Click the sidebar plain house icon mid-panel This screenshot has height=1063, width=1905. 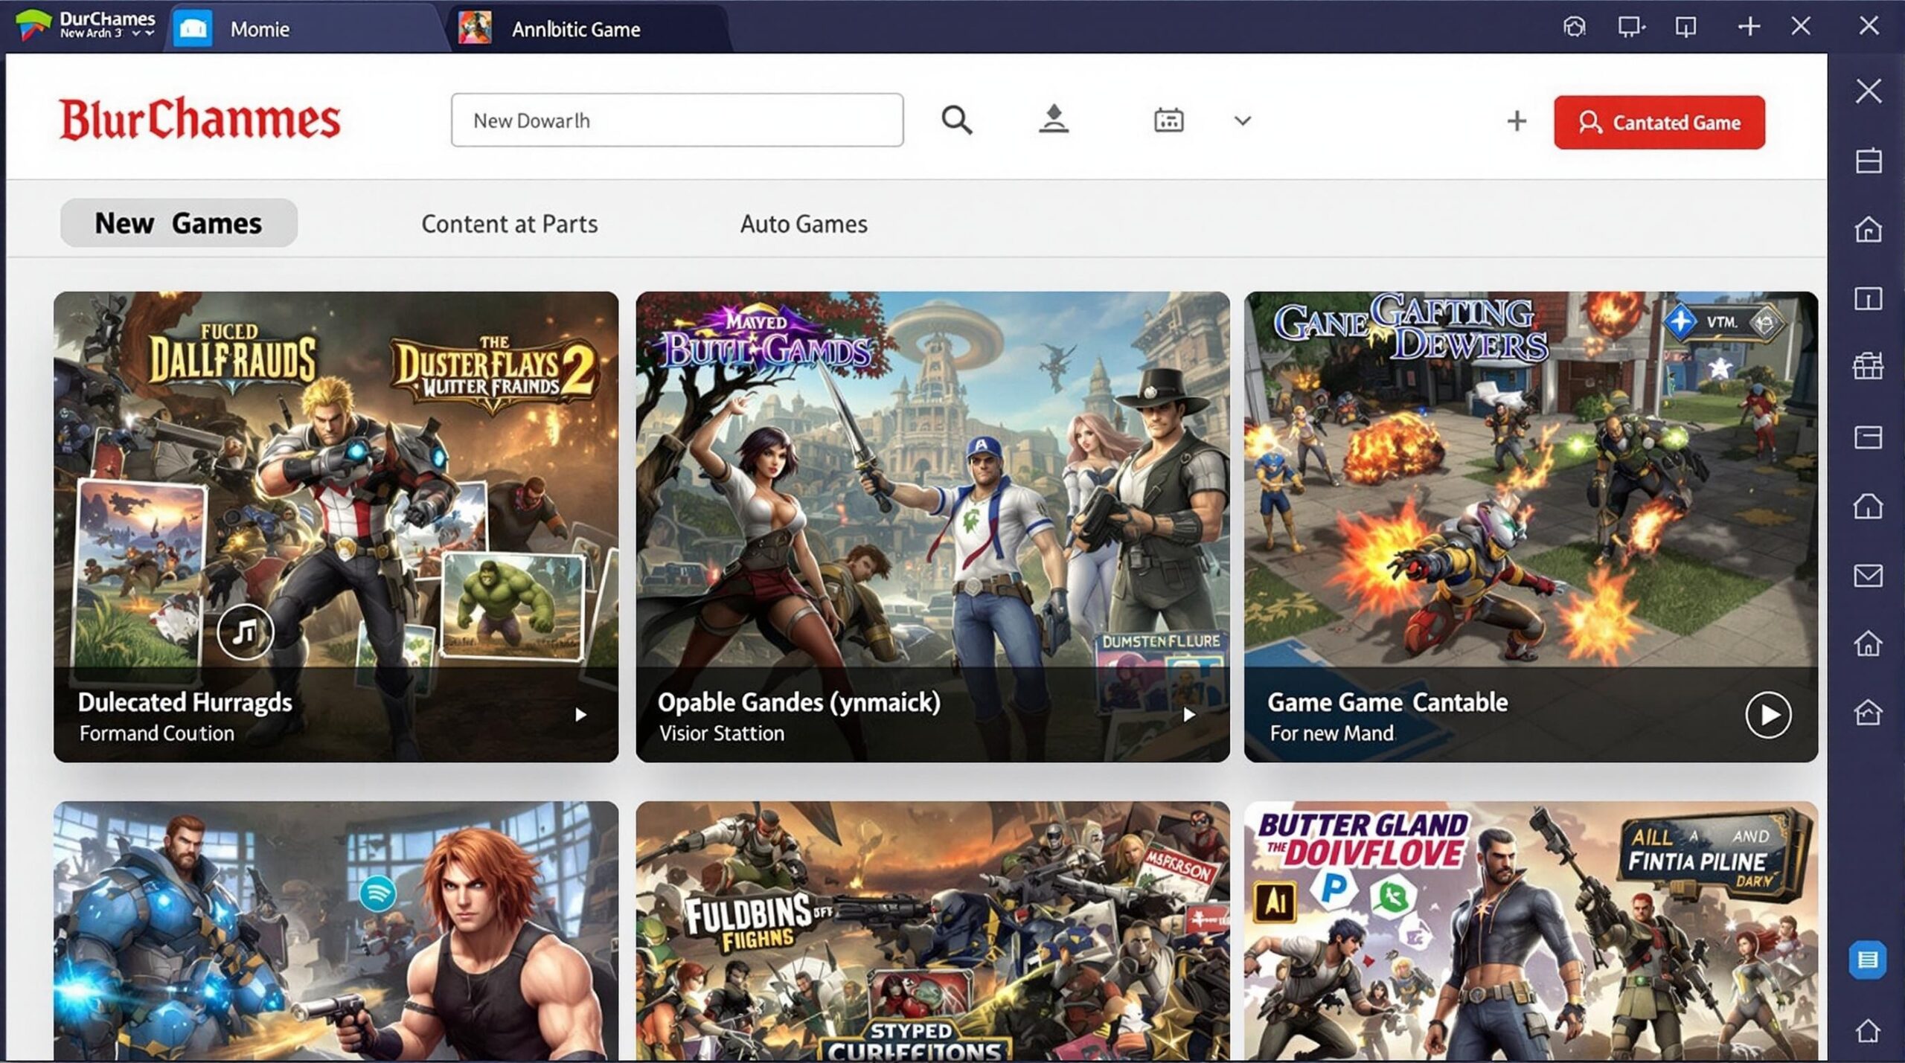(x=1869, y=506)
